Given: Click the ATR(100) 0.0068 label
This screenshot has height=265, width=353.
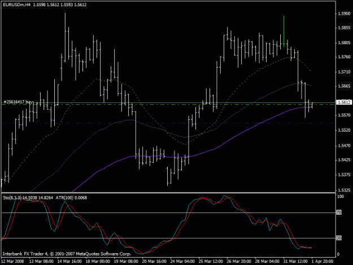Looking at the screenshot, I should point(71,198).
